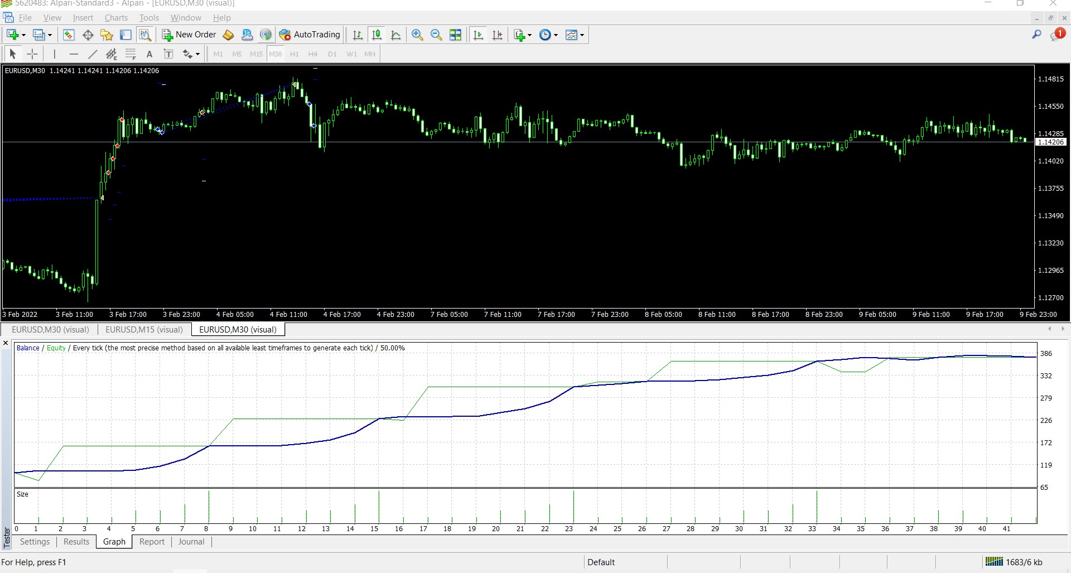Toggle the Terminal panel icon
1071x573 pixels.
coord(126,35)
